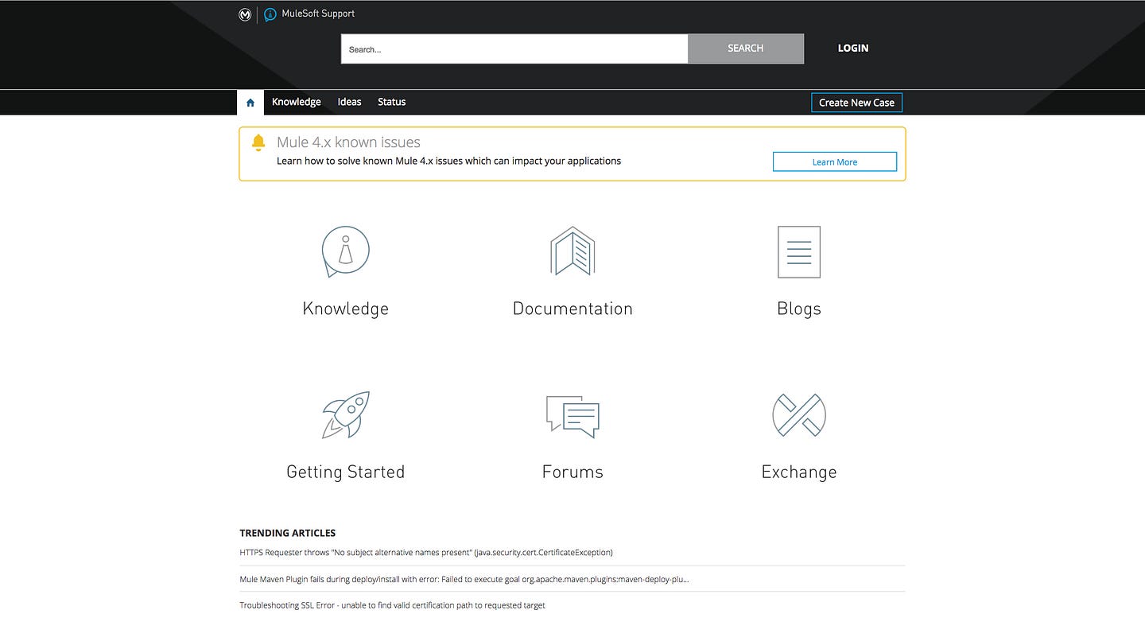1145x618 pixels.
Task: Open the Documentation text link
Action: tap(572, 309)
